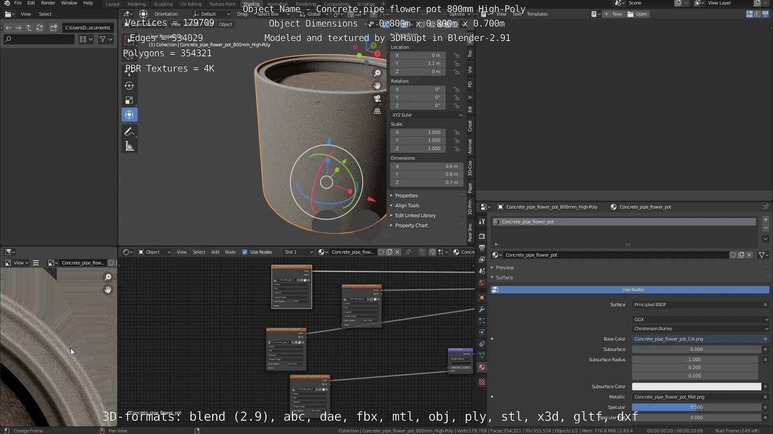Select the Scale tool in viewport toolbar

coord(129,100)
